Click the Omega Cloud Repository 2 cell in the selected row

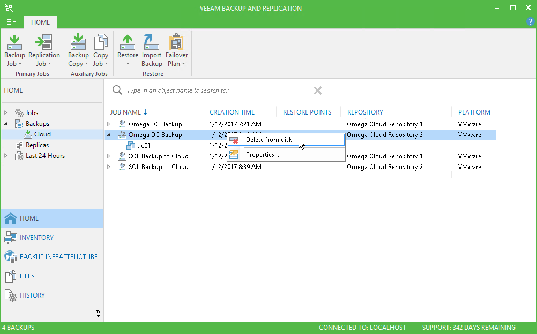(385, 135)
